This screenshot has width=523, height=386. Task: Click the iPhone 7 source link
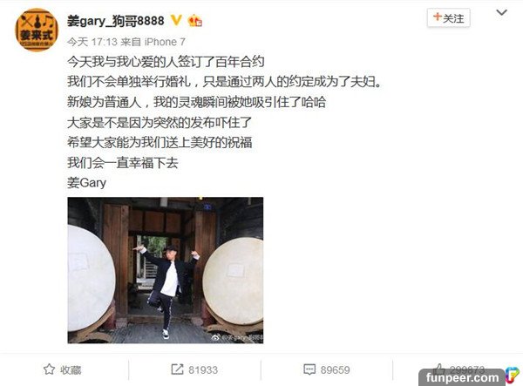point(165,42)
